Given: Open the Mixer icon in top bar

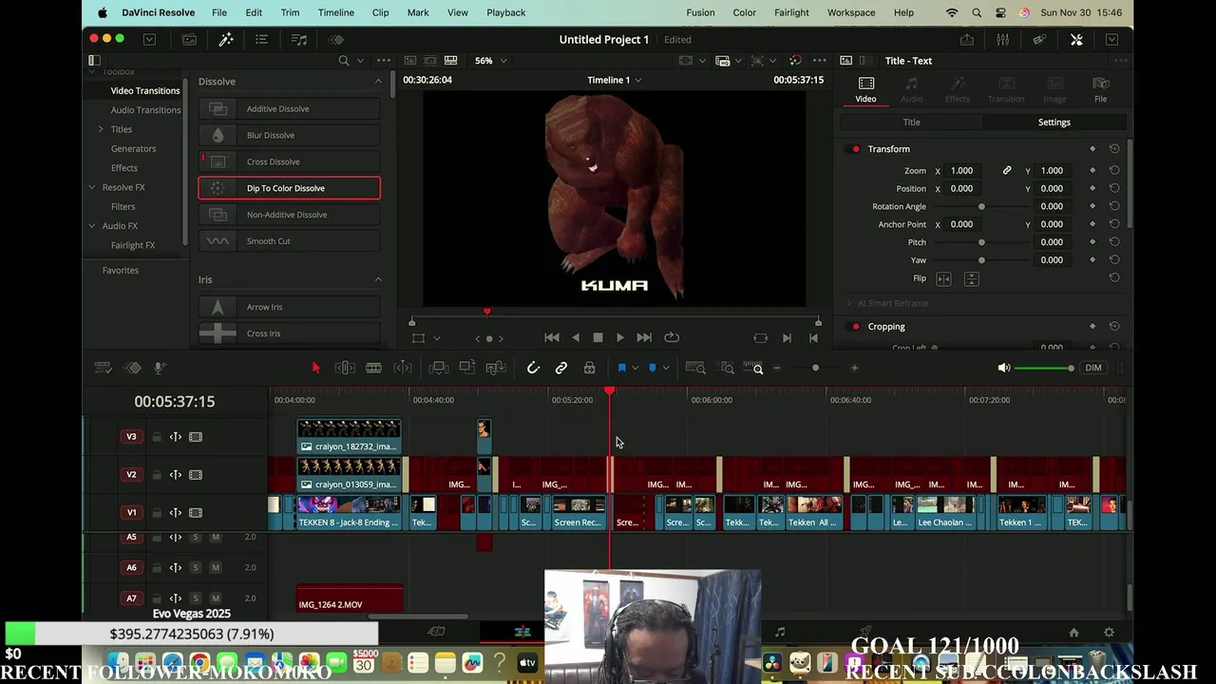Looking at the screenshot, I should coord(1003,40).
